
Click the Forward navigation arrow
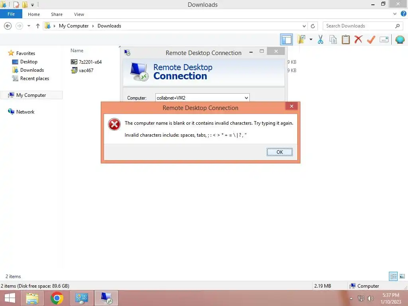[19, 26]
